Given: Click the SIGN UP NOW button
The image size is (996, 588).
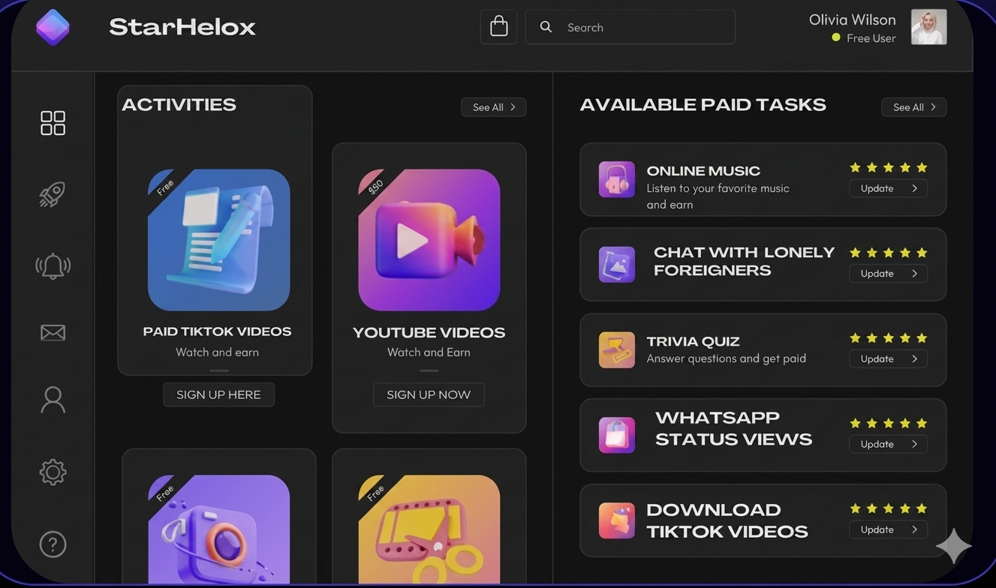Looking at the screenshot, I should (429, 394).
